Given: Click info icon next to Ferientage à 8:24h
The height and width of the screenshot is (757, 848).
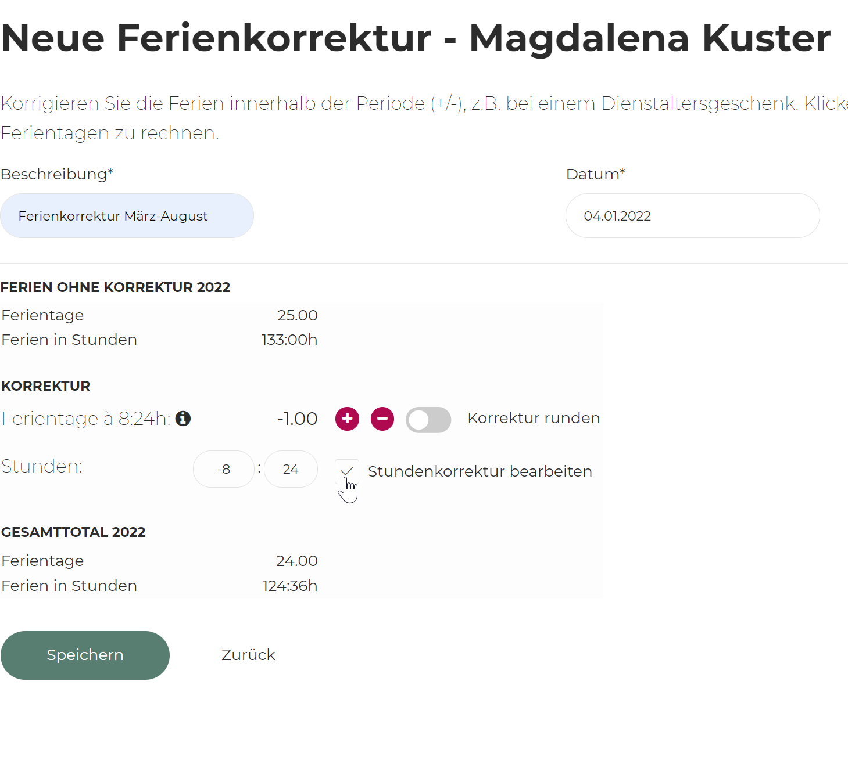Looking at the screenshot, I should pyautogui.click(x=183, y=419).
